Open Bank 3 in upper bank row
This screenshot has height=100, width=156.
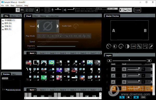coord(53,53)
